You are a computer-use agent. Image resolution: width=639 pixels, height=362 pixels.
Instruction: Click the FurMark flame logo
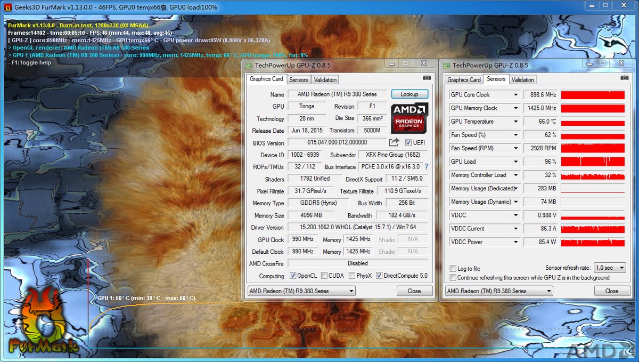tap(43, 321)
